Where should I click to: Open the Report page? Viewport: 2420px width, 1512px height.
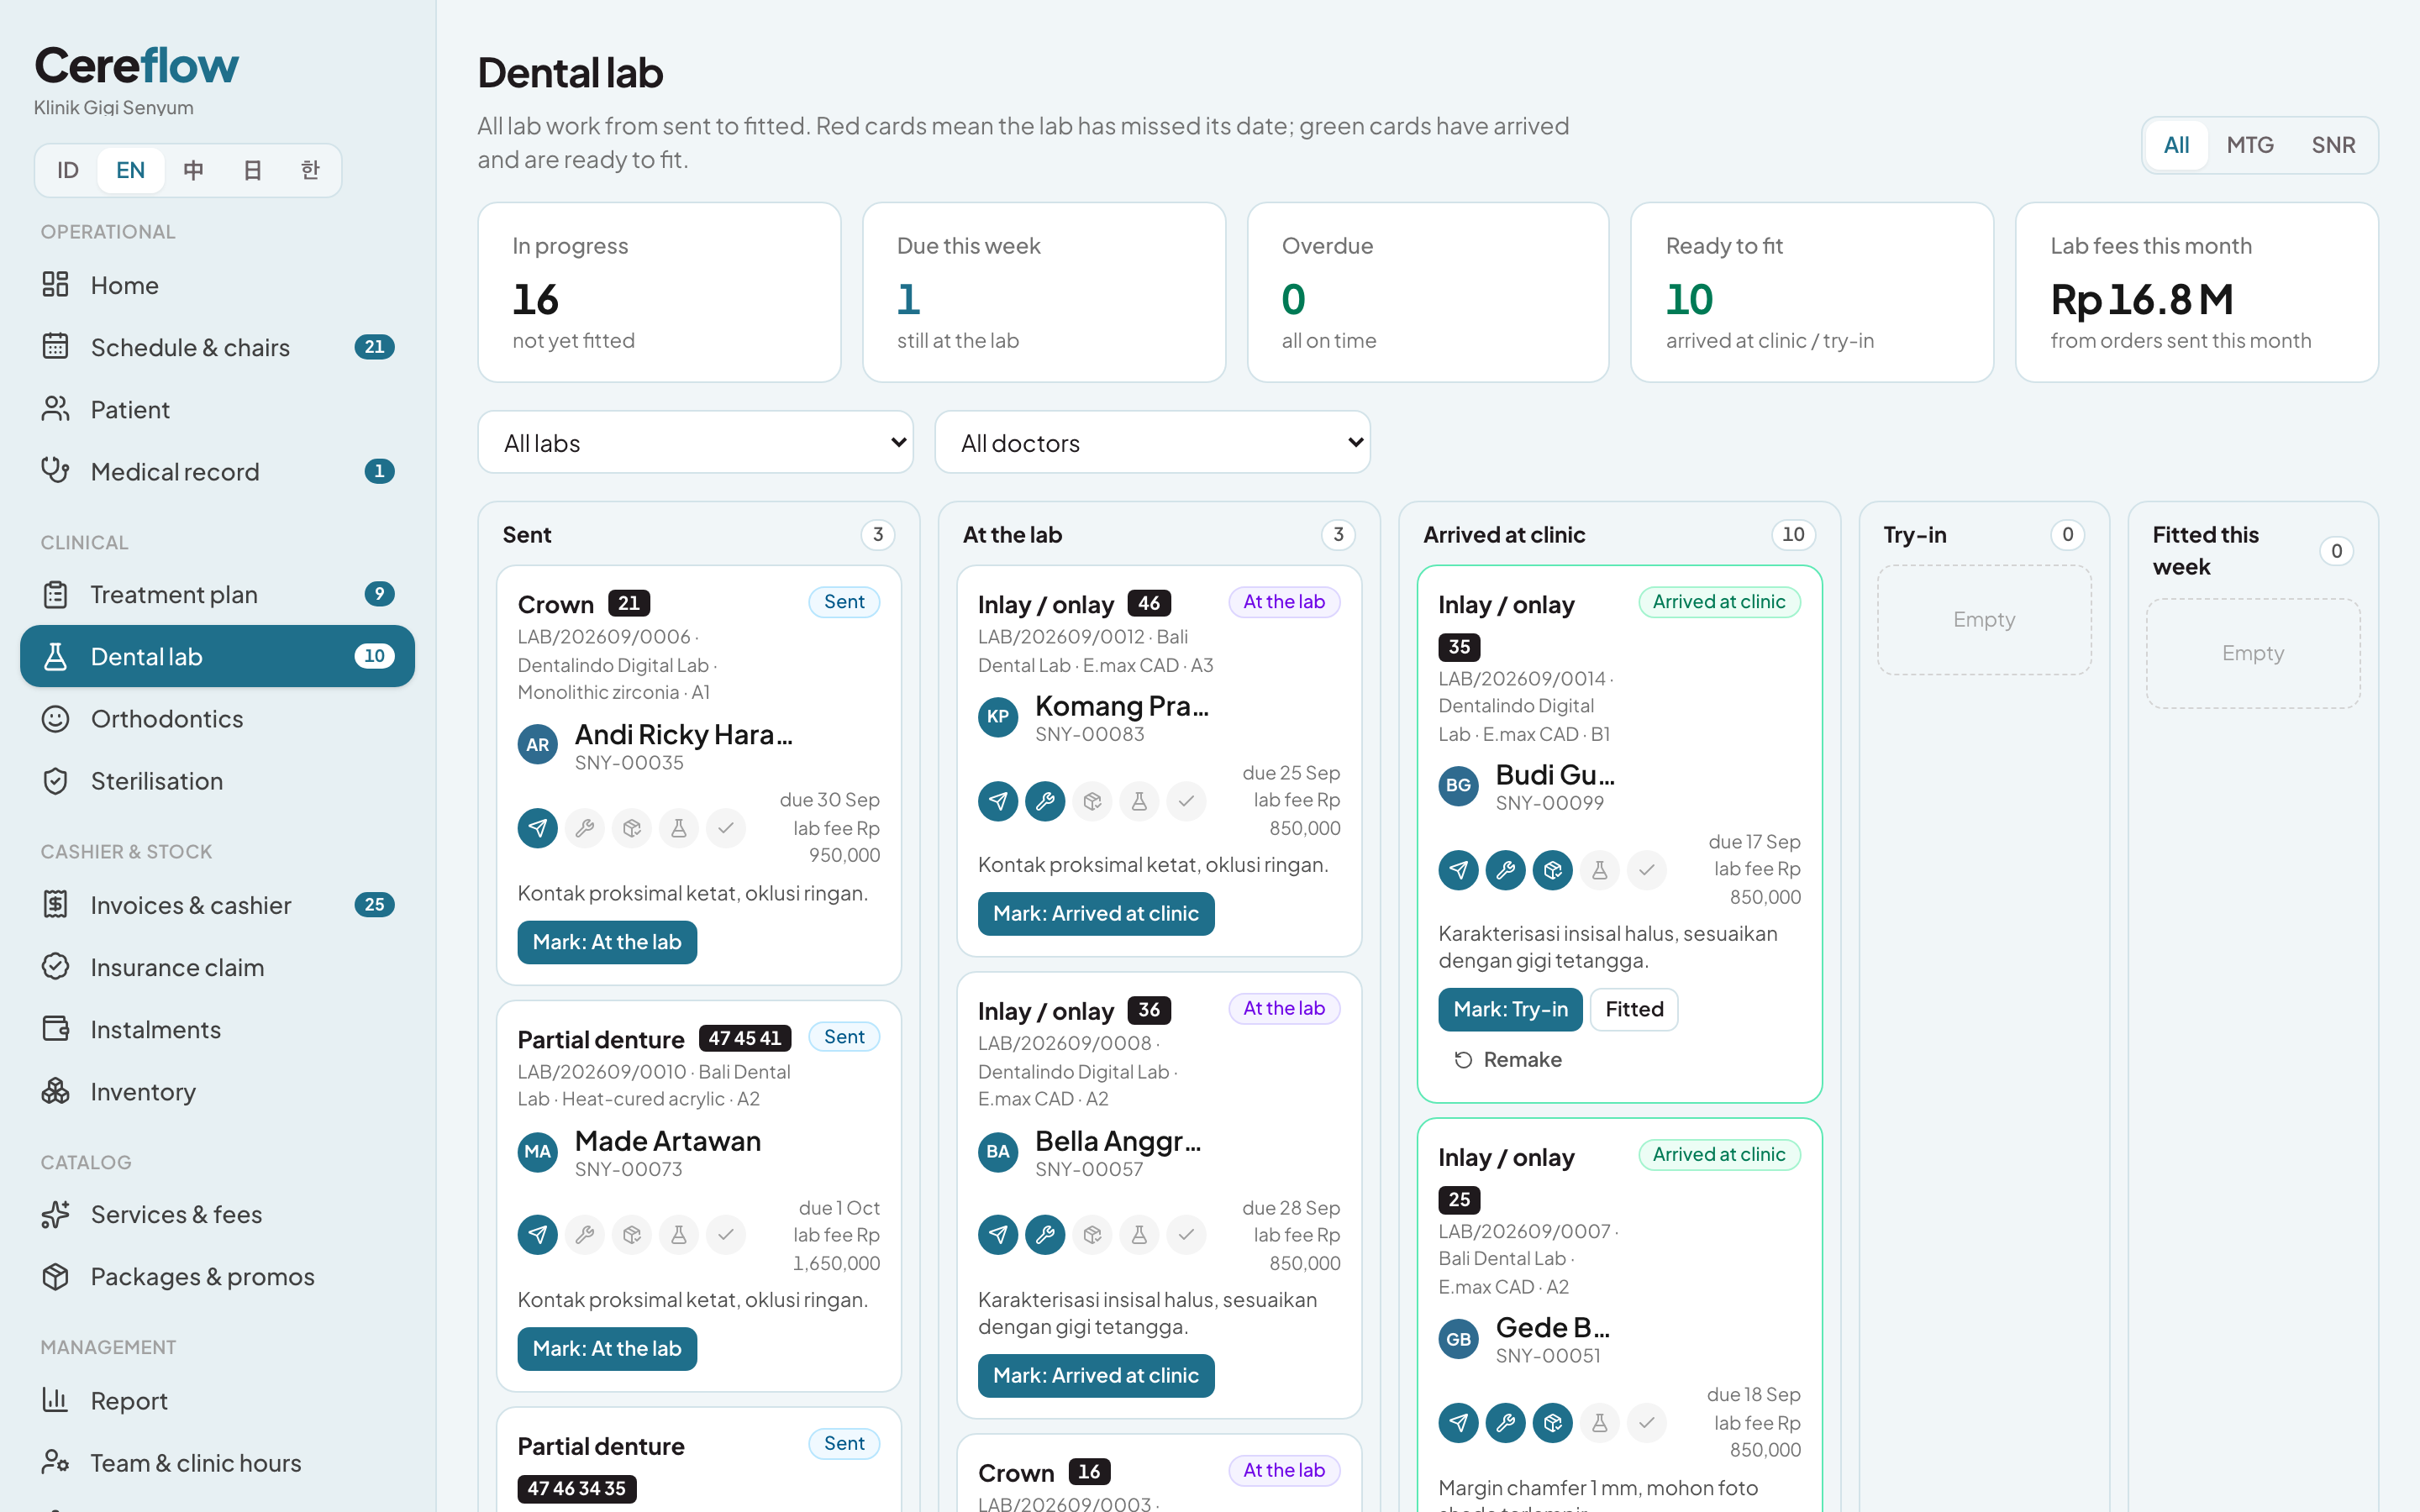point(217,1400)
